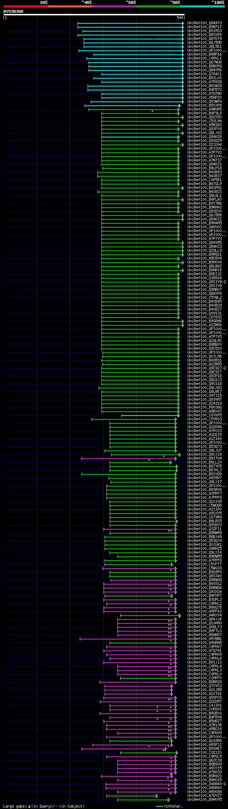Click hit label UniRef100_B6SWS9
This screenshot has height=809, width=228.
(204, 86)
